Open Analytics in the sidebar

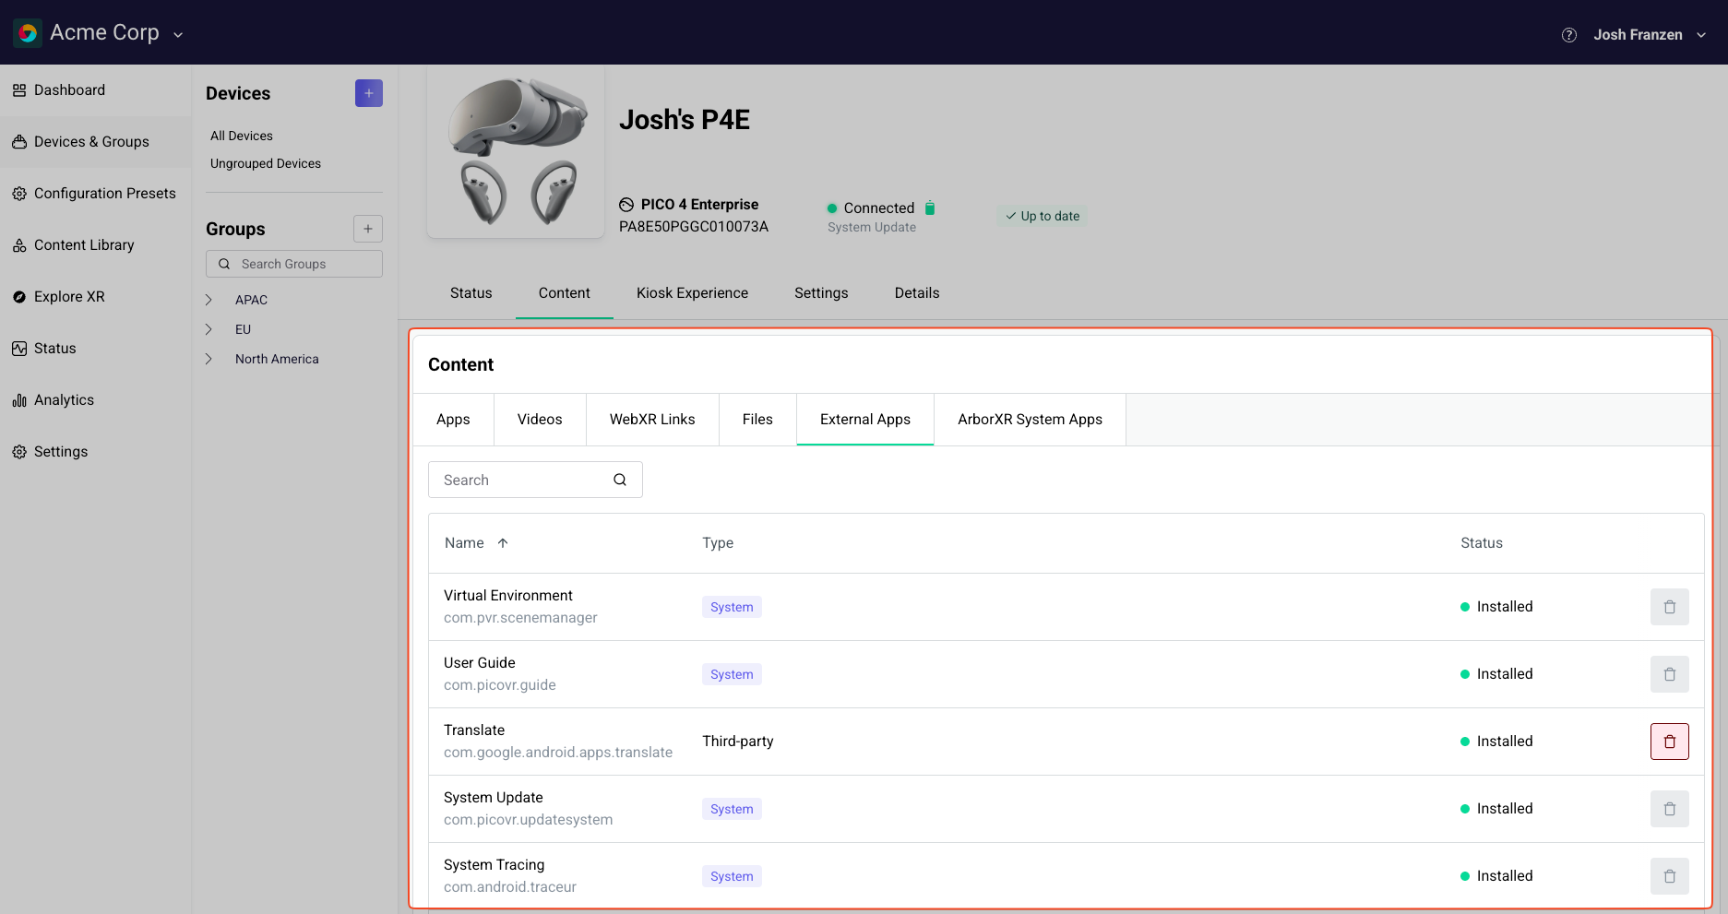click(x=95, y=400)
